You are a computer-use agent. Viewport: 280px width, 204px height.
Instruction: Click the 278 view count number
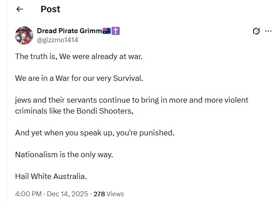click(x=99, y=194)
